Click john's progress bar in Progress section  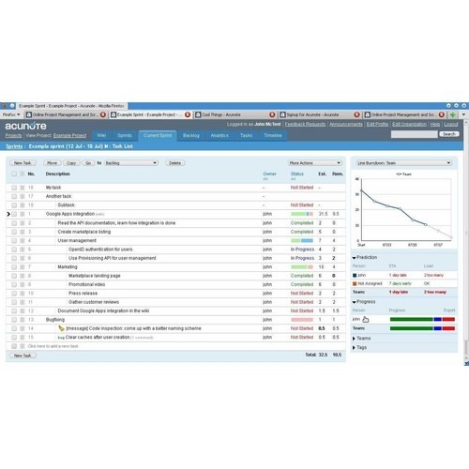point(422,319)
